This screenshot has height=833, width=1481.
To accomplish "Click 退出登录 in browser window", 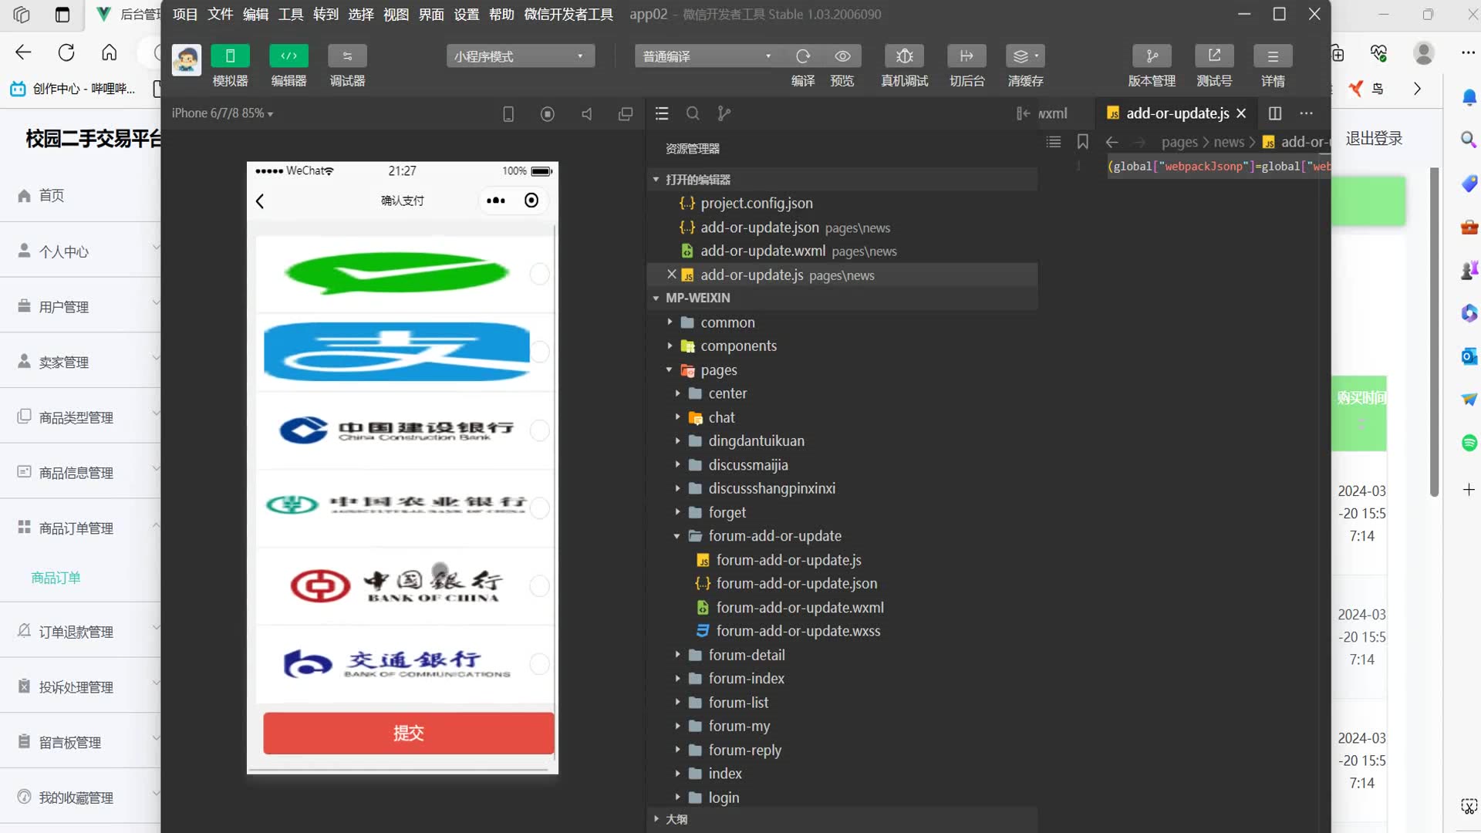I will coord(1374,139).
